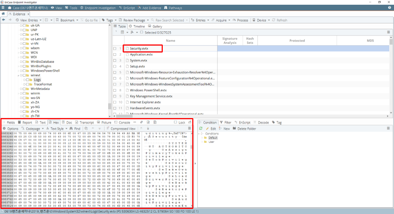Collapse the winevt folder tree node
Viewport: 394px width, 214px height.
point(18,75)
